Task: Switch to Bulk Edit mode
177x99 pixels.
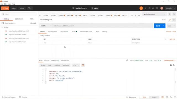Action: click(x=172, y=39)
